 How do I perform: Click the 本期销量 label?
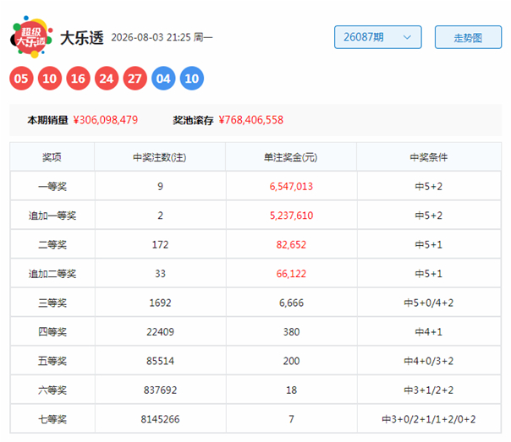47,120
